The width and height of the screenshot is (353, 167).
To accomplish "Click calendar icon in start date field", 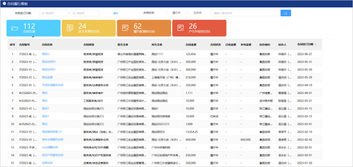I will [x=43, y=13].
